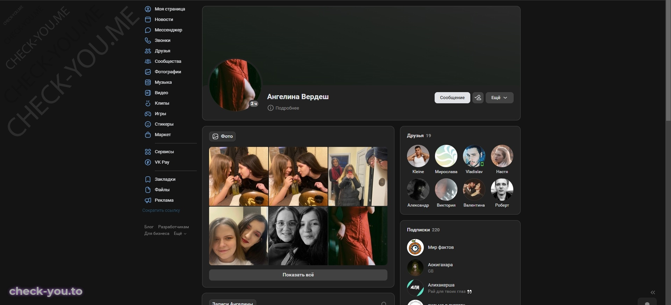Click the Сократить ссылку link
The image size is (671, 305).
click(x=161, y=210)
